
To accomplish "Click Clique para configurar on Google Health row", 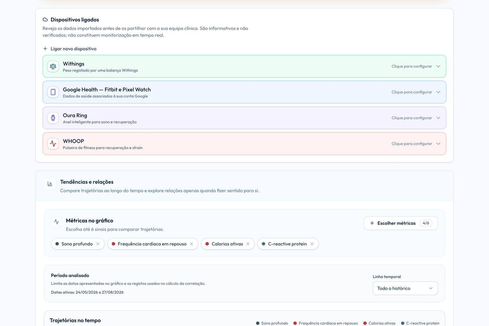I will (412, 92).
